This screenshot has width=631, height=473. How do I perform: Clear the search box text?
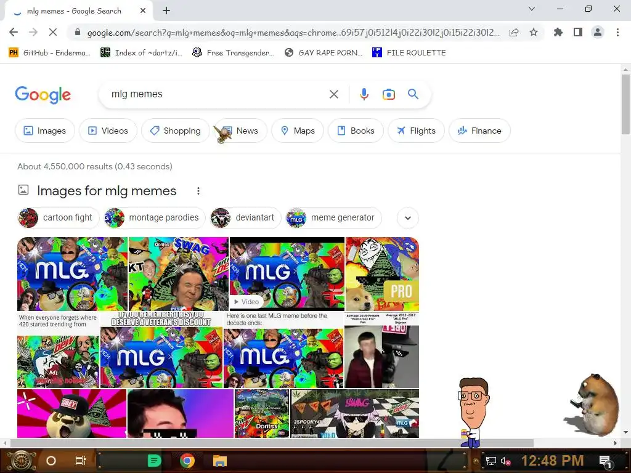pyautogui.click(x=333, y=94)
